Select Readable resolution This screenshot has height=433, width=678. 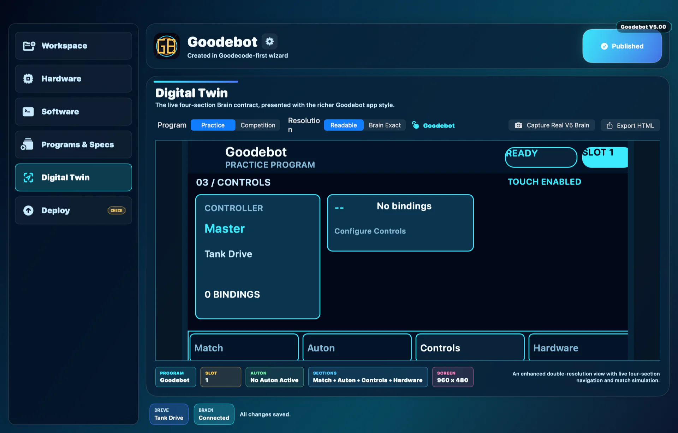pos(344,125)
